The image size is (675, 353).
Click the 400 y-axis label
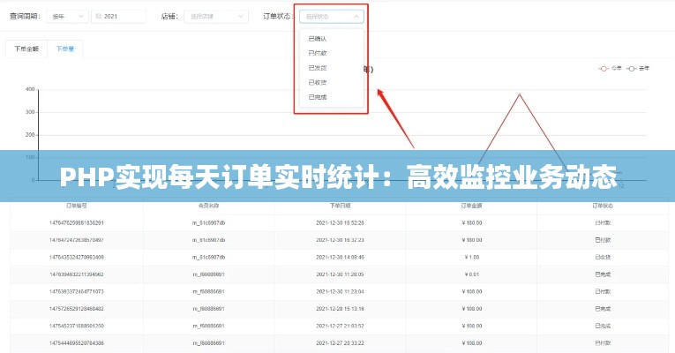pyautogui.click(x=30, y=89)
